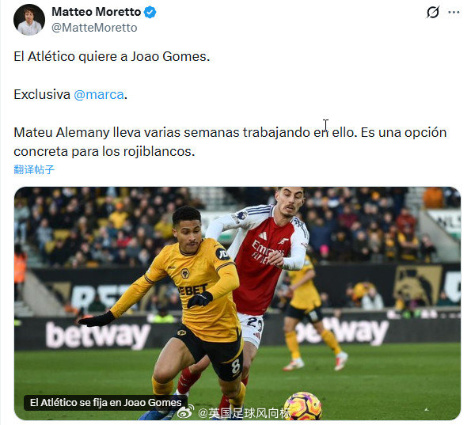Click the football in the photo
The width and height of the screenshot is (471, 425).
coord(302,406)
